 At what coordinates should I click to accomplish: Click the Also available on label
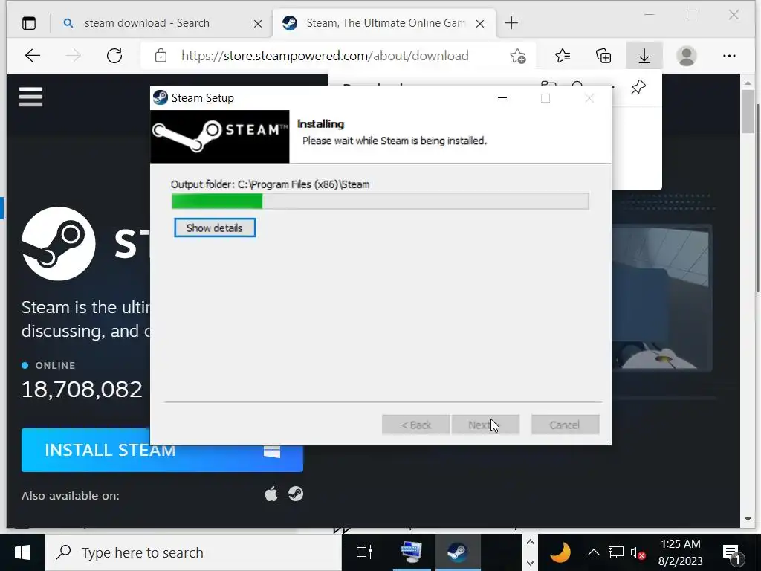coord(71,496)
